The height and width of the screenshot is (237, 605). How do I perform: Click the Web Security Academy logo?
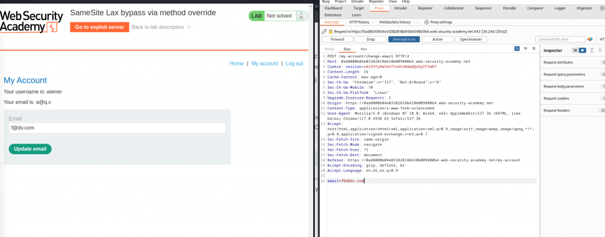(32, 22)
